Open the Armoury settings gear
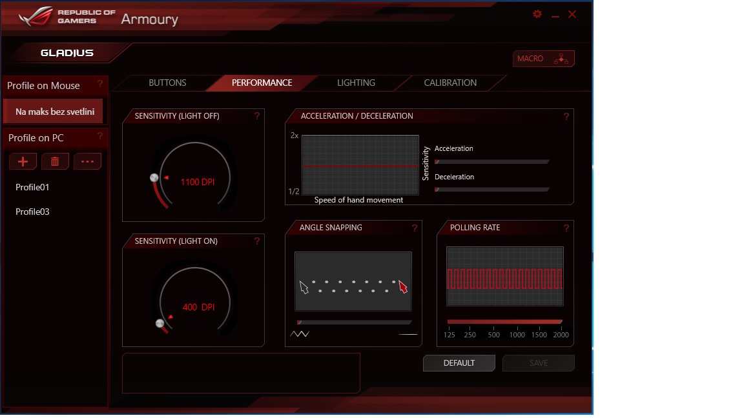The height and width of the screenshot is (418, 744). [537, 14]
